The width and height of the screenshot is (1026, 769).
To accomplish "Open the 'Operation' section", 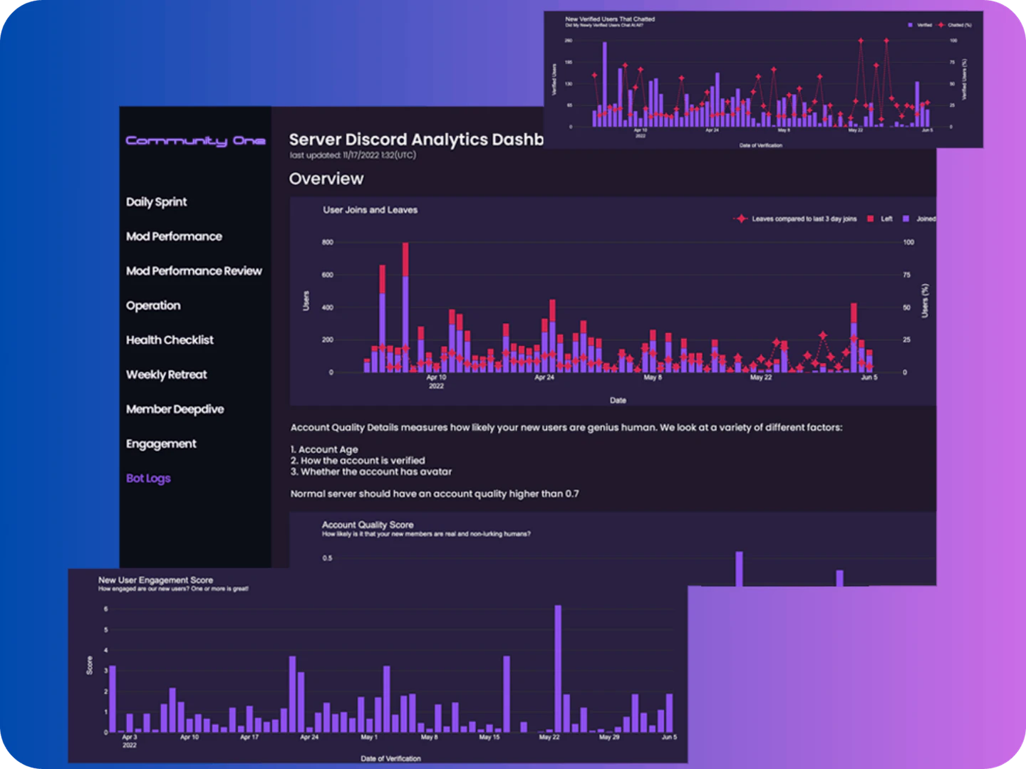I will pos(154,305).
